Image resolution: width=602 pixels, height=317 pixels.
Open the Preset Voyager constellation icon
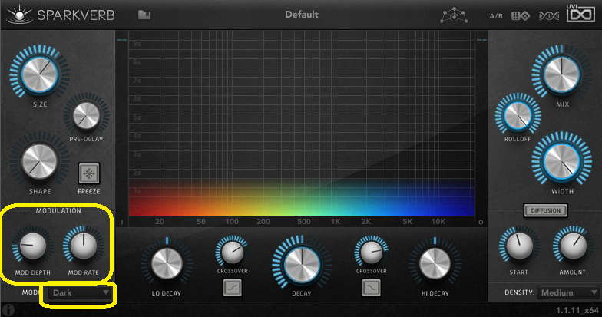[x=454, y=15]
